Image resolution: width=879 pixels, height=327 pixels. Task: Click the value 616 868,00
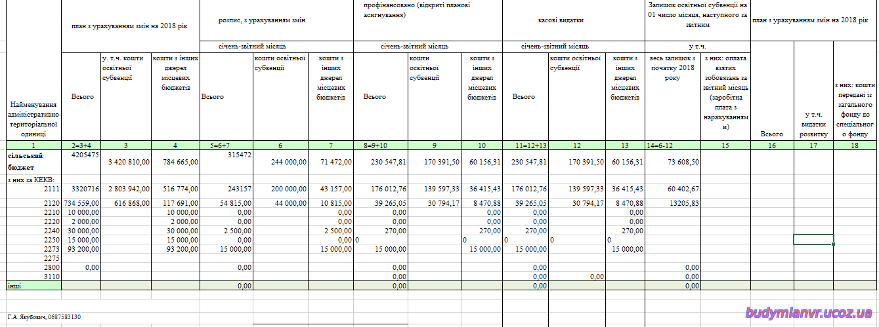pyautogui.click(x=125, y=204)
